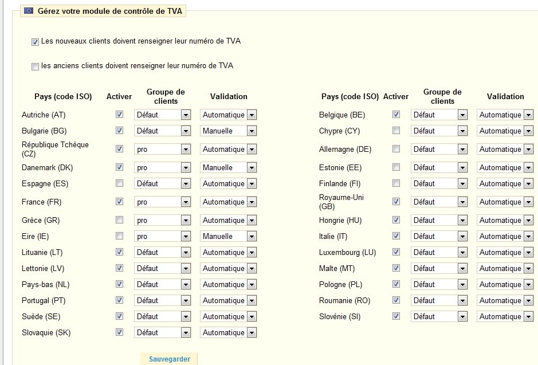
Task: Expand customer group dropdown for Italie (IT)
Action: [x=439, y=236]
